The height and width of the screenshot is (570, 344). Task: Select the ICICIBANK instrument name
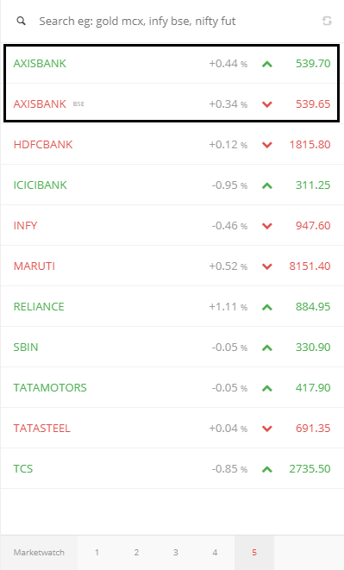40,185
